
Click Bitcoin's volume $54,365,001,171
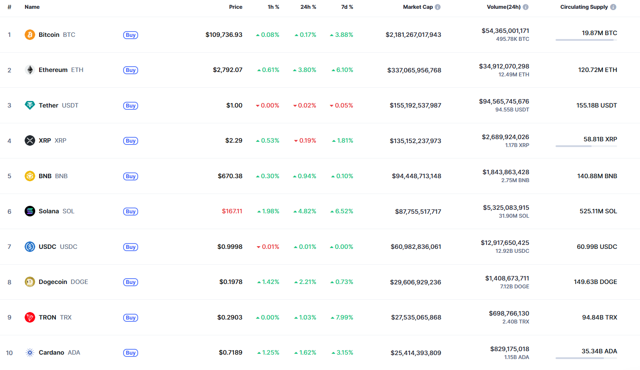click(x=505, y=31)
